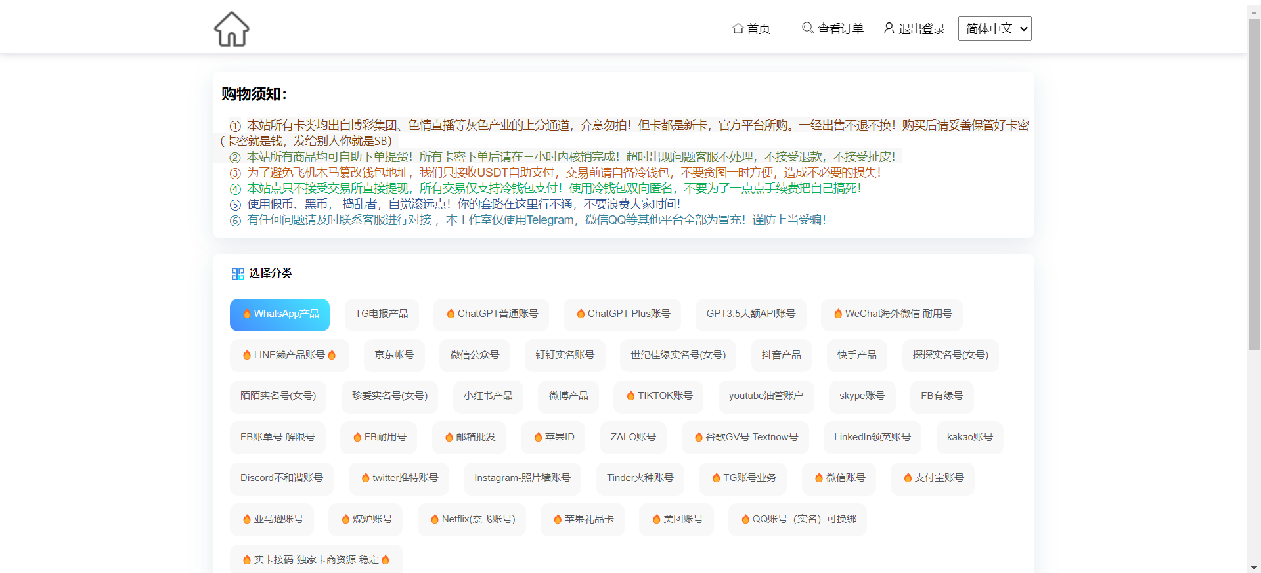
Task: Open 微信公众号 category
Action: pos(475,356)
